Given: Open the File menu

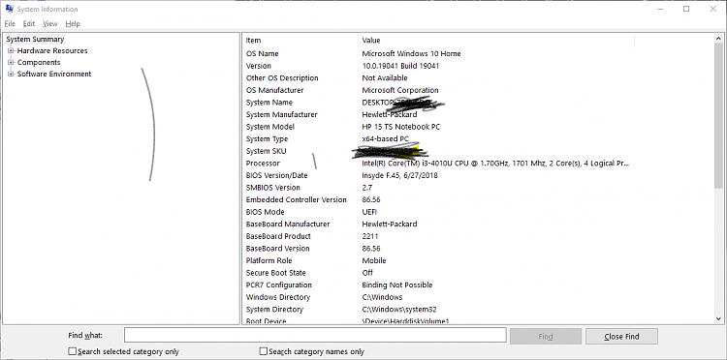Looking at the screenshot, I should (x=10, y=23).
